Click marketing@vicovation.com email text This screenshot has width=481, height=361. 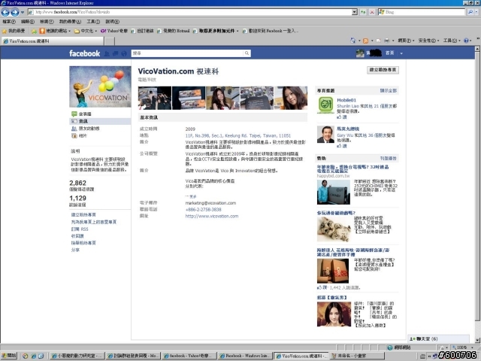coord(210,203)
